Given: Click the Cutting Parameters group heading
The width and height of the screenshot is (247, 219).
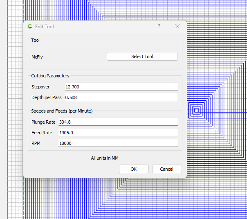Looking at the screenshot, I should pos(50,76).
